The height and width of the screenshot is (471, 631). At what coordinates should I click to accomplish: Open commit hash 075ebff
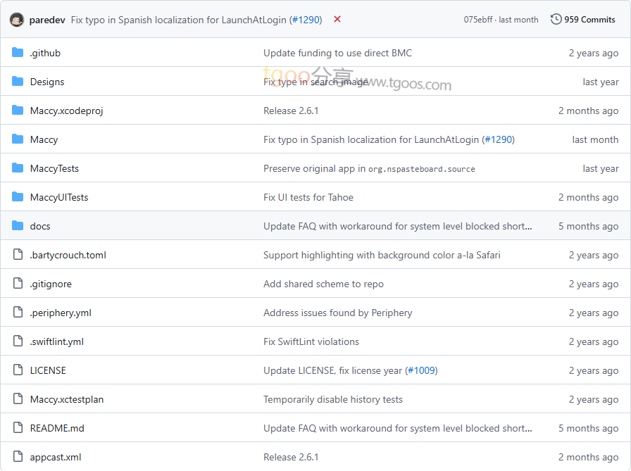(x=479, y=20)
